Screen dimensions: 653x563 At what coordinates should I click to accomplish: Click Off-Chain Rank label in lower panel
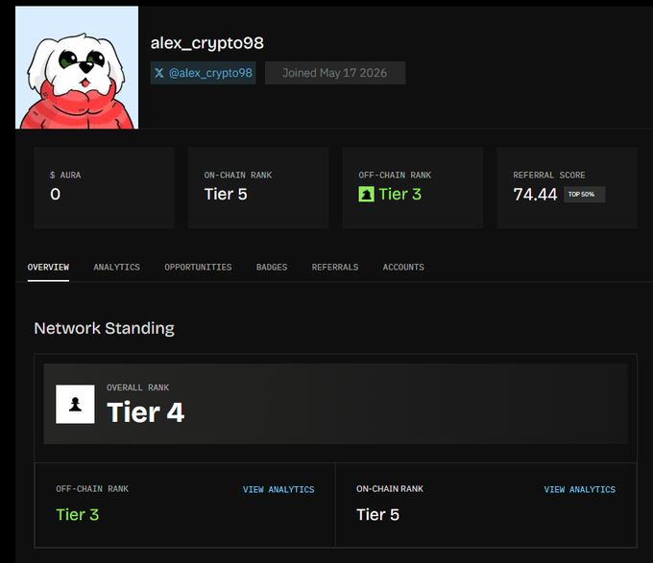coord(92,489)
